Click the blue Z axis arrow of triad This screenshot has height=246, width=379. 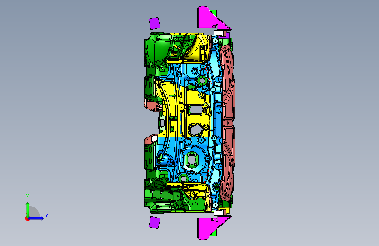click(36, 218)
